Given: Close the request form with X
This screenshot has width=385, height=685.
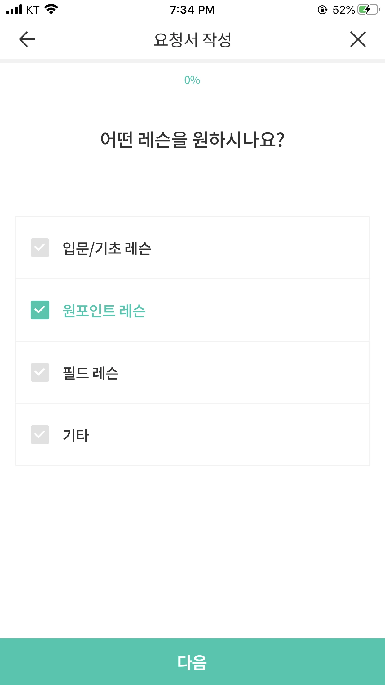Looking at the screenshot, I should tap(358, 39).
